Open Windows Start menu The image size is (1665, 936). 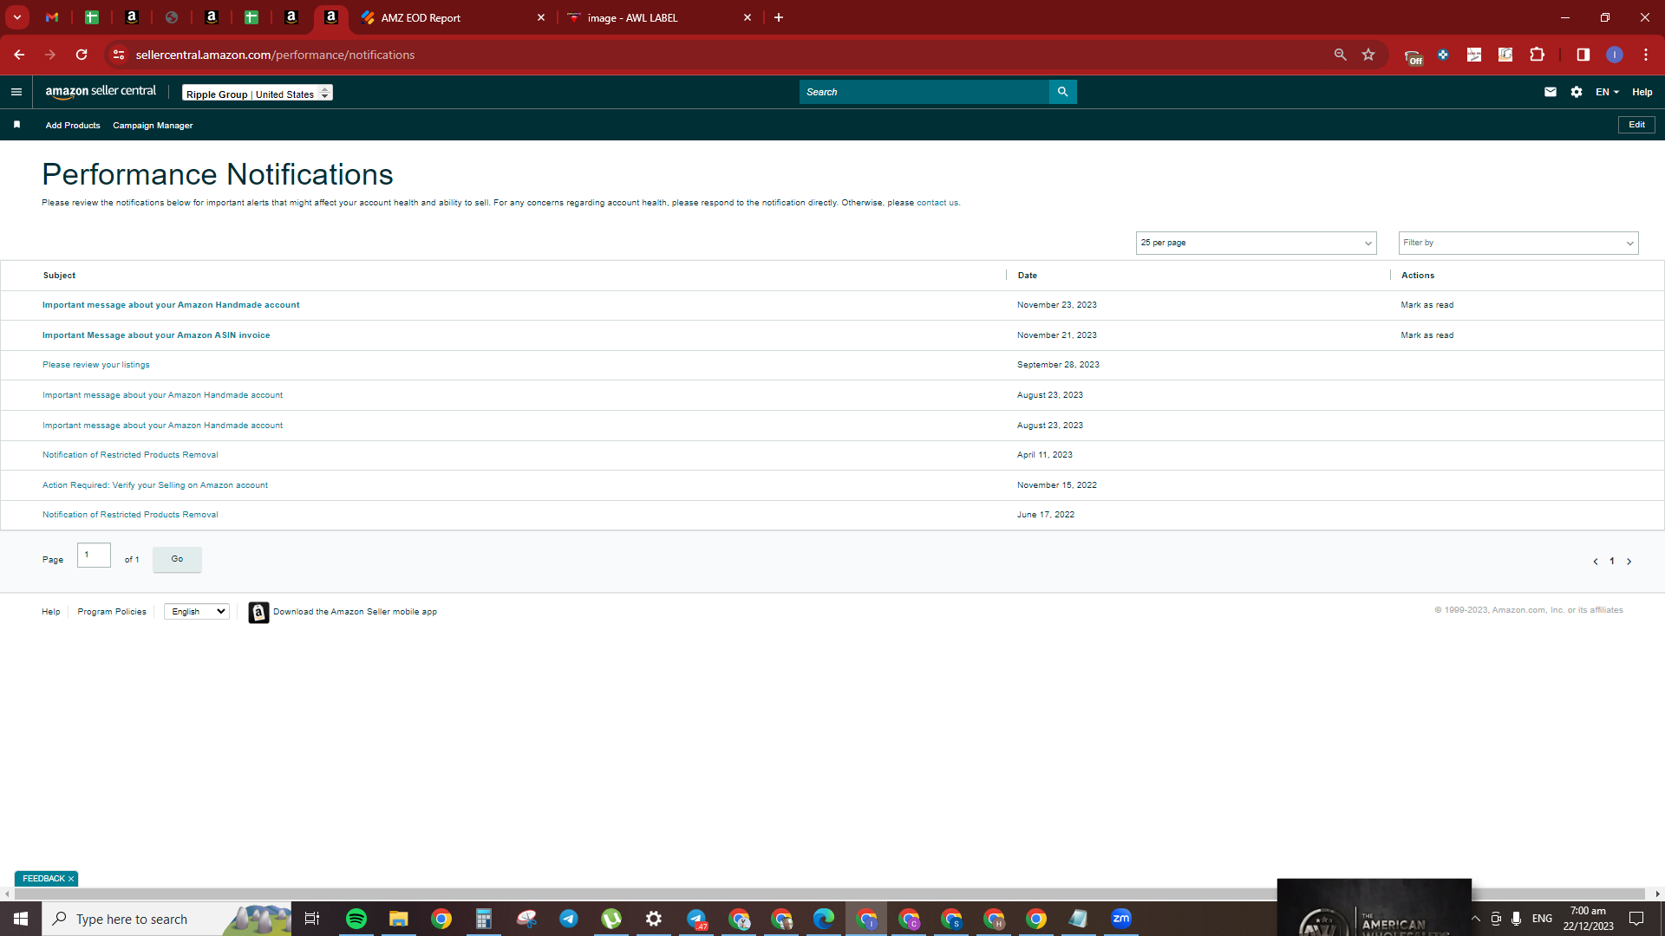(21, 919)
